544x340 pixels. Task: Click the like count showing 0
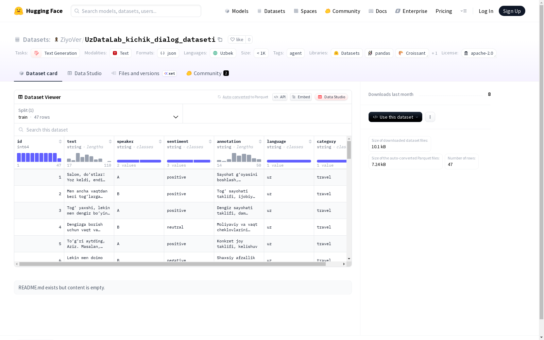[x=249, y=39]
